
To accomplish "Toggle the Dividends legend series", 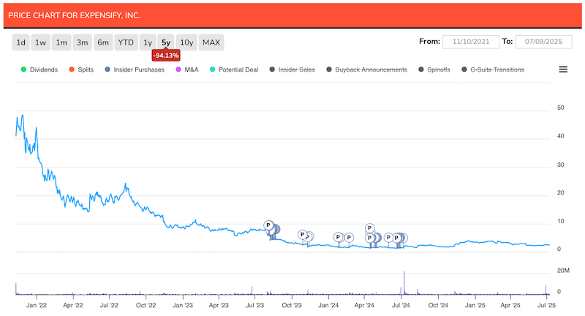I will coord(39,69).
